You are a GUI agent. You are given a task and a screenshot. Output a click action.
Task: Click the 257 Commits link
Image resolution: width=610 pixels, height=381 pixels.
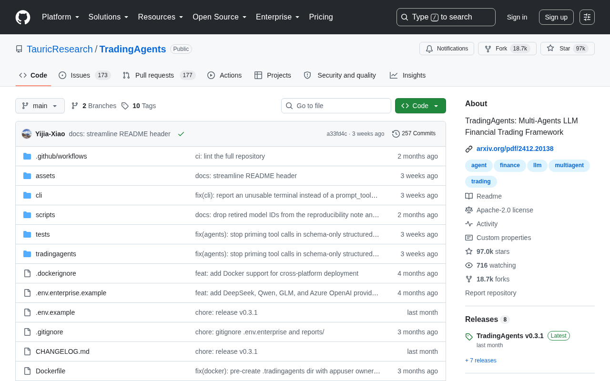[x=414, y=133]
